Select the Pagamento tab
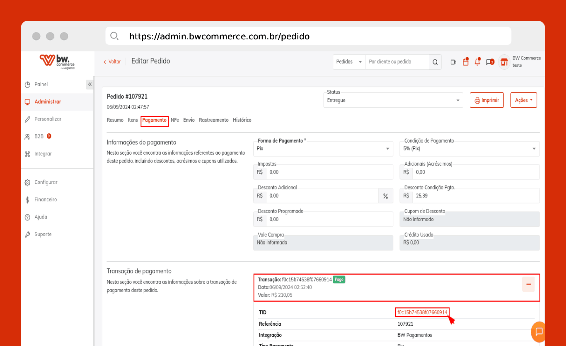The width and height of the screenshot is (566, 346). pos(155,120)
